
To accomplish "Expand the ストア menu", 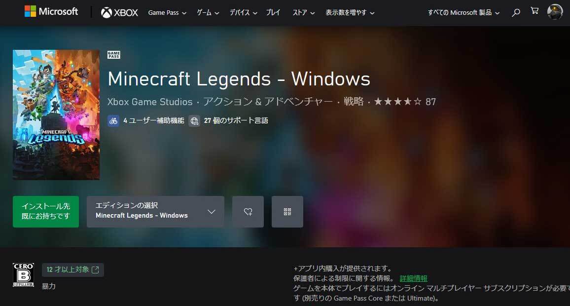I will 304,13.
